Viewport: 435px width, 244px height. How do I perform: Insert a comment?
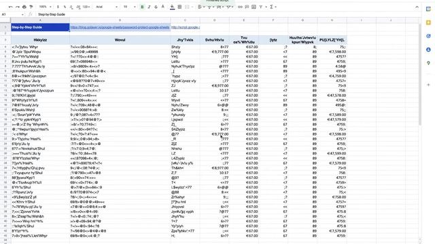(x=247, y=7)
